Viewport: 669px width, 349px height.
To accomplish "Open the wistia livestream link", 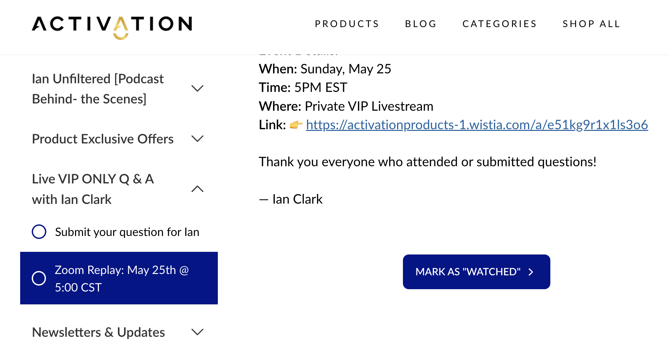I will coord(477,125).
